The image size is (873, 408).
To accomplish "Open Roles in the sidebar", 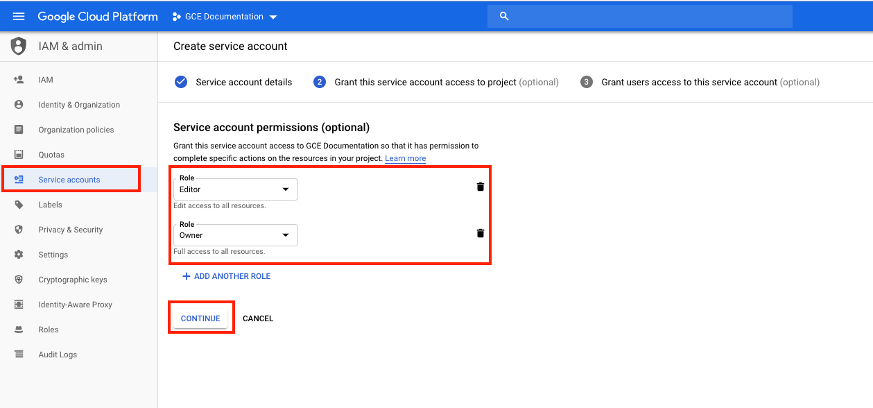I will click(49, 330).
